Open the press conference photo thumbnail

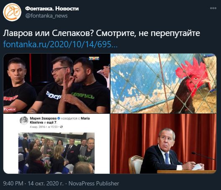click(x=164, y=144)
